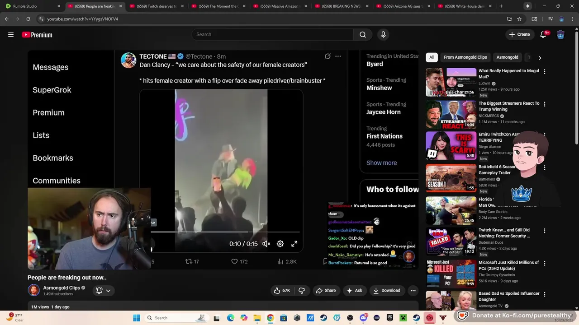Open Asmongold Clips channel name link
The width and height of the screenshot is (579, 325).
tap(61, 288)
